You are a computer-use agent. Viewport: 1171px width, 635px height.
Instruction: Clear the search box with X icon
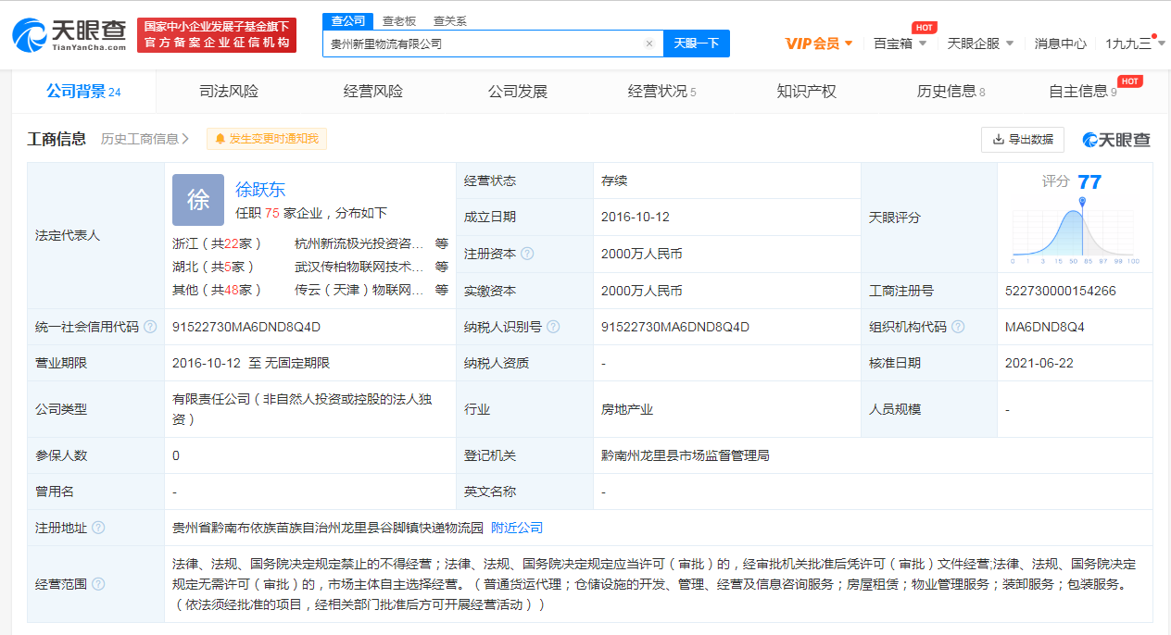point(648,44)
